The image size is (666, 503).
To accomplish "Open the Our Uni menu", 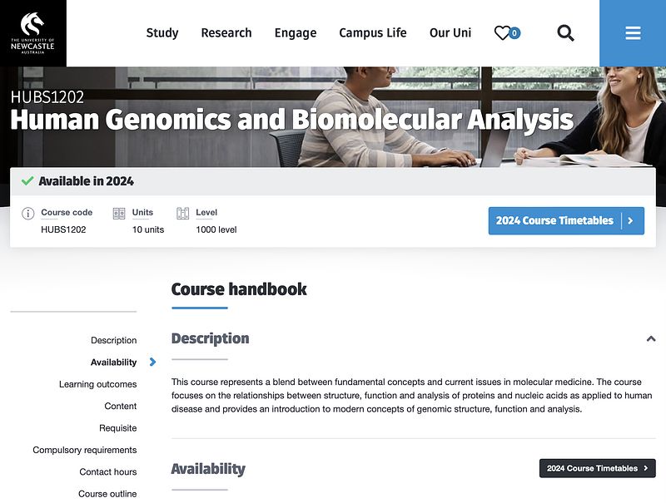I will click(x=450, y=33).
